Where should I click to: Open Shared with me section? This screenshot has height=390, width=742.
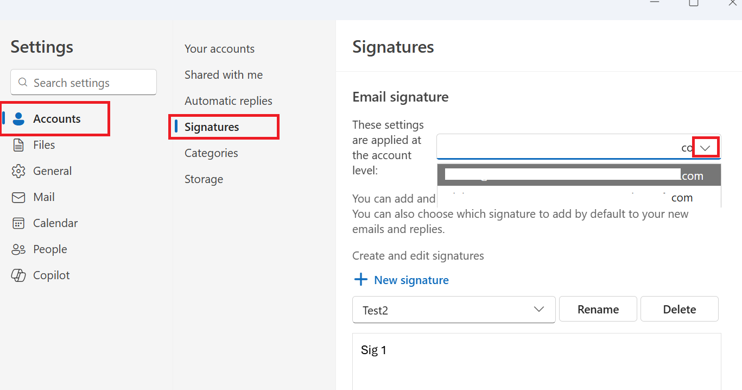[x=223, y=75]
